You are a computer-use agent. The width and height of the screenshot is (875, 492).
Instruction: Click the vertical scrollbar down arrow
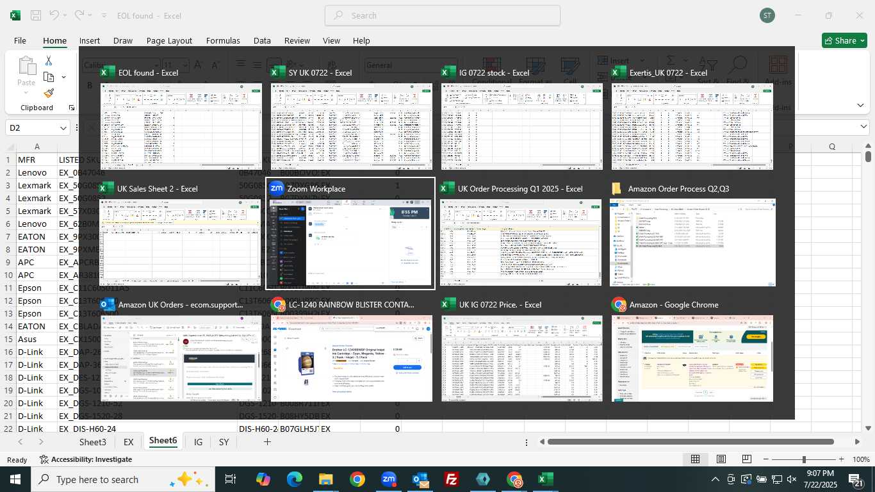click(868, 429)
